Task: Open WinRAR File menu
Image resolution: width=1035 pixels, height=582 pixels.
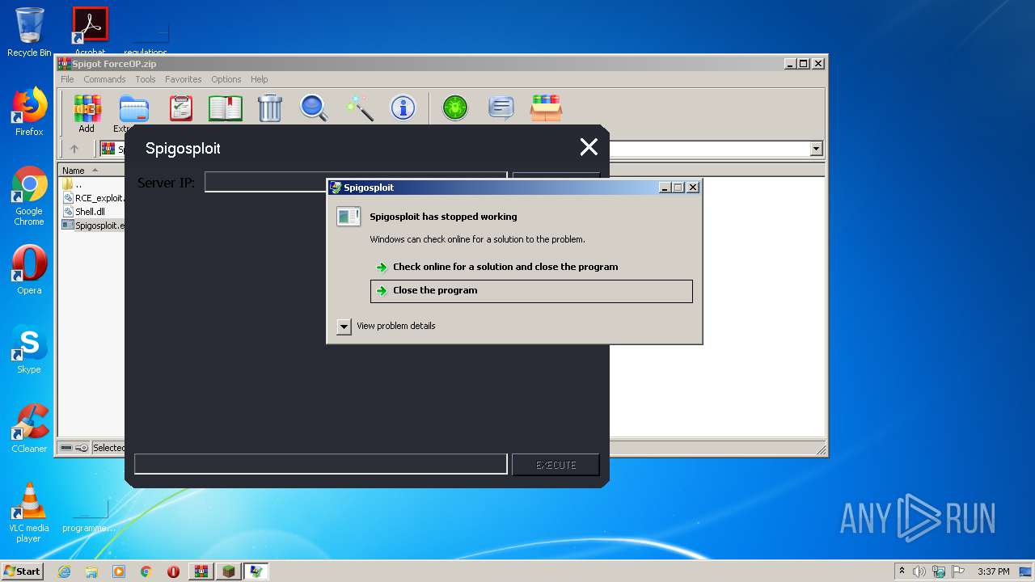Action: (67, 79)
